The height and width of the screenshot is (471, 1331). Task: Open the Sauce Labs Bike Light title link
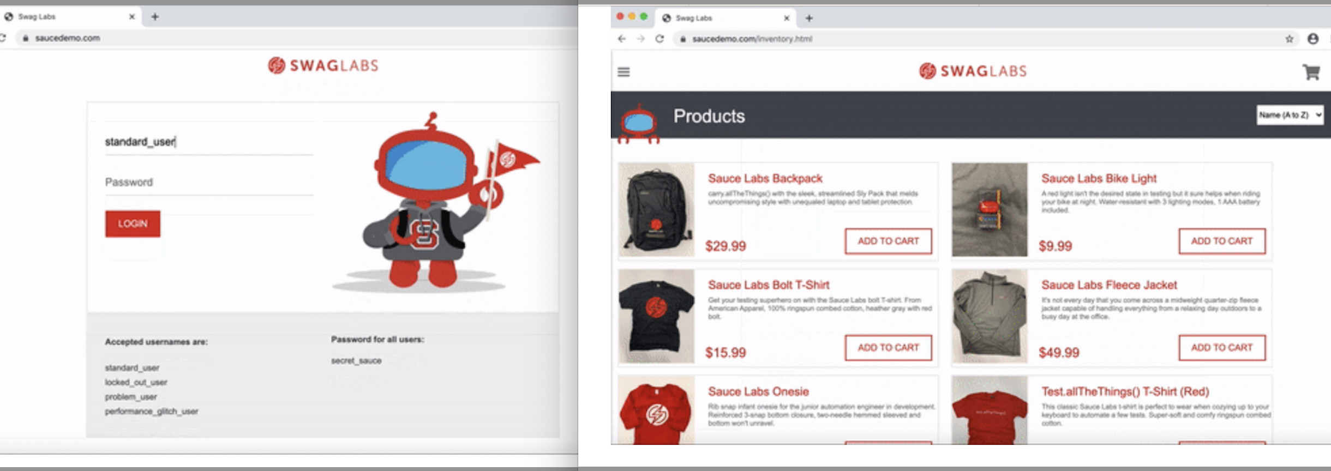tap(1099, 178)
